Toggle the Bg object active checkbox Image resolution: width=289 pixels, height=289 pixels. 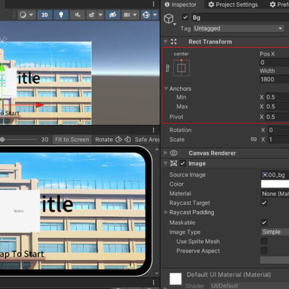click(185, 17)
